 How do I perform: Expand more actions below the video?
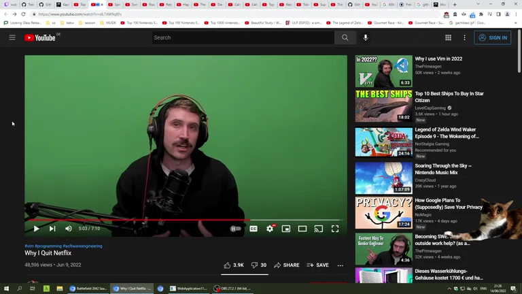tap(341, 265)
